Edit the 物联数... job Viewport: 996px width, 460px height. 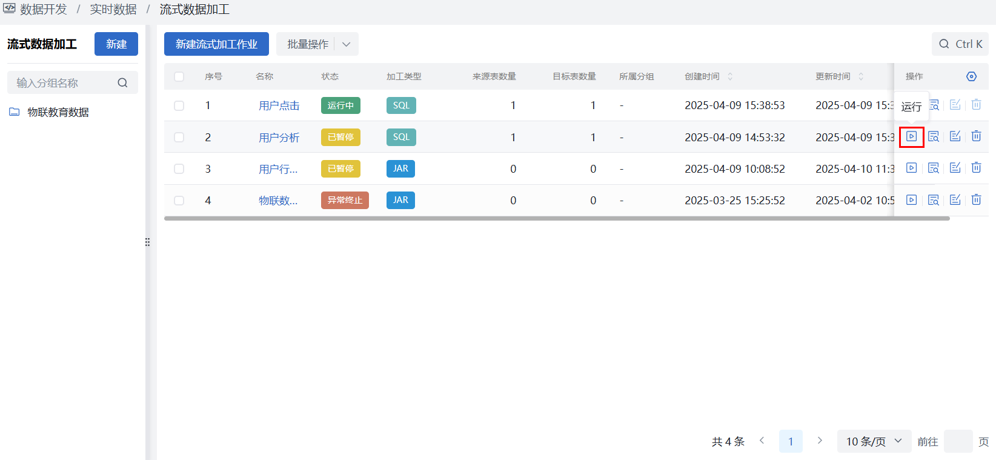[955, 200]
